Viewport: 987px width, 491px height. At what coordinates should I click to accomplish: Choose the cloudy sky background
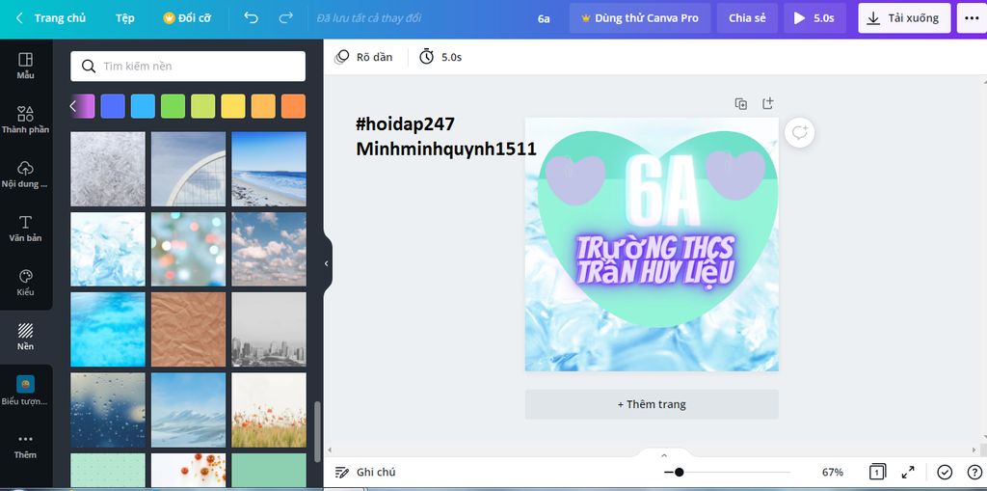269,249
